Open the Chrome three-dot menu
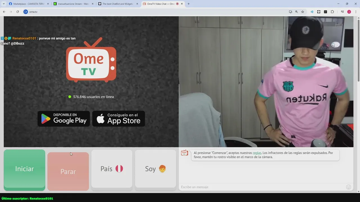 pos(356,12)
